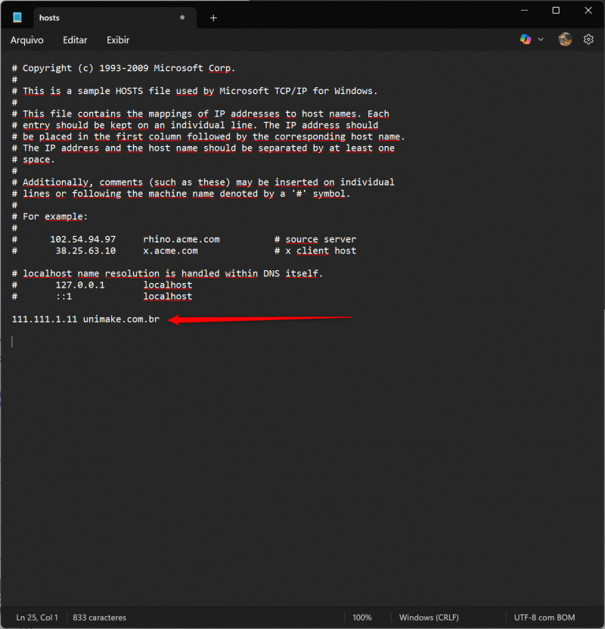The width and height of the screenshot is (605, 629).
Task: Click the Windows (CRLF) line-ending indicator
Action: [428, 617]
